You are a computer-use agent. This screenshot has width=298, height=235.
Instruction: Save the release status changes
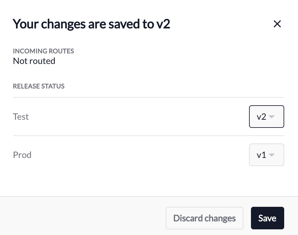point(267,218)
